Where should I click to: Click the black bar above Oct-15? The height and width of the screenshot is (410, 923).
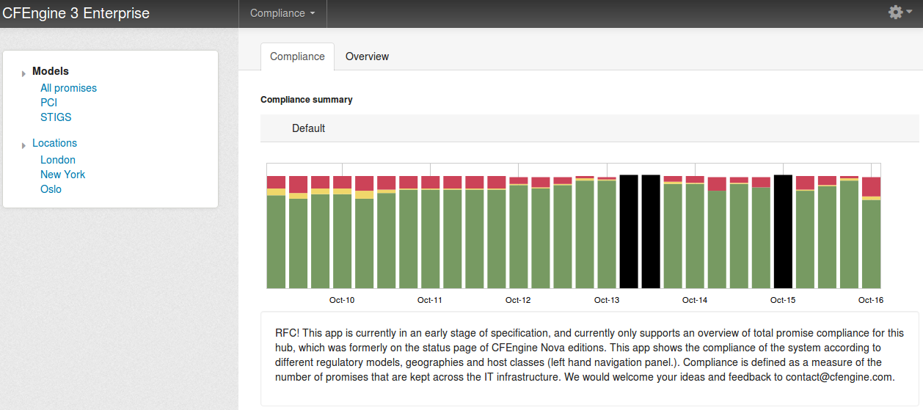click(783, 231)
